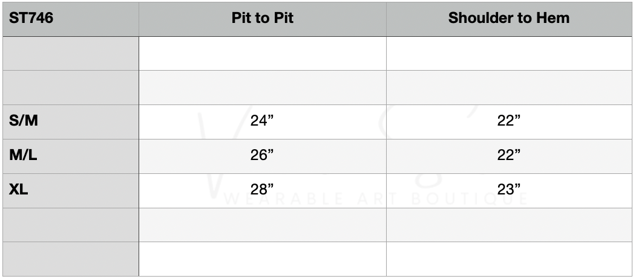Select empty cell directly below Shoulder to Hem header
Viewport: 633px width, 279px height.
tap(509, 53)
